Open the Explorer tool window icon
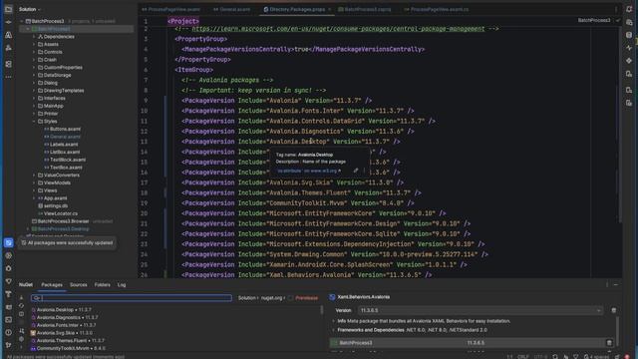The image size is (638, 359). 8,9
